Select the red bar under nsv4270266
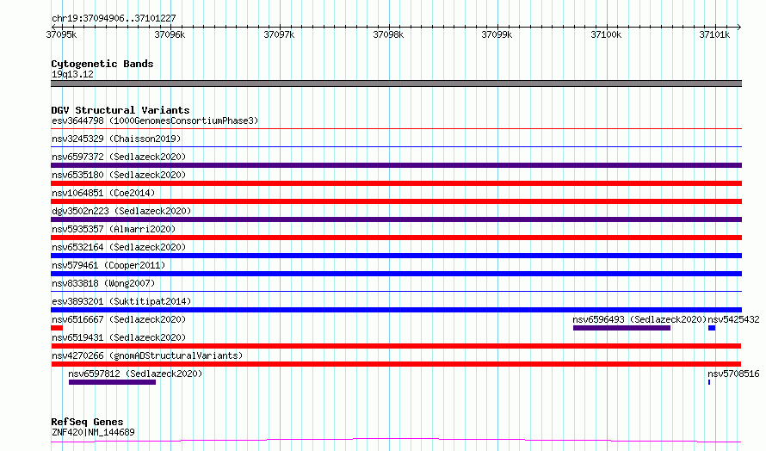The height and width of the screenshot is (451, 766). 396,364
